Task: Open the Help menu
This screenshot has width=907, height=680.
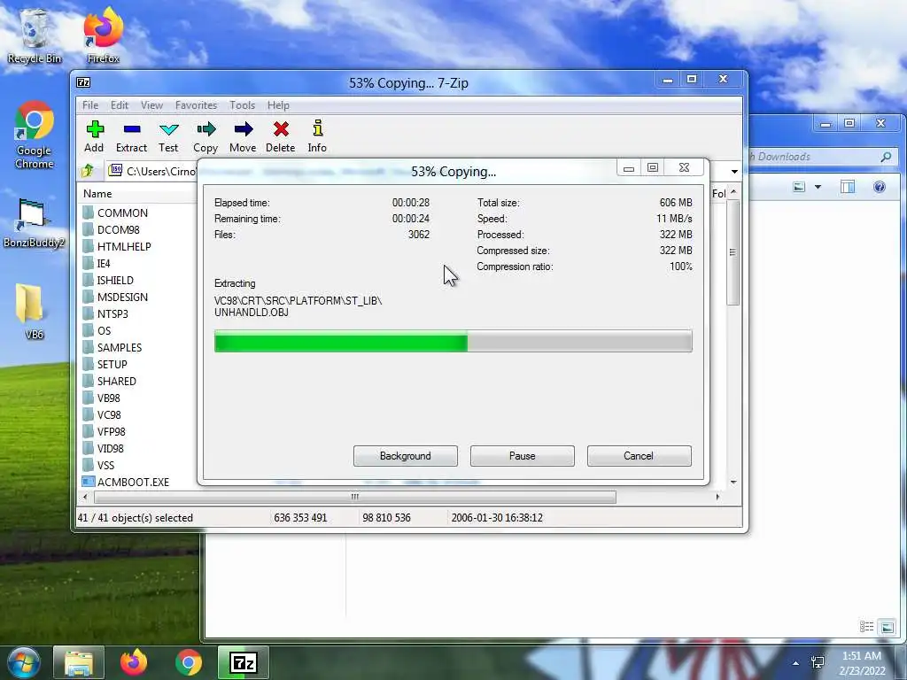Action: click(x=278, y=105)
